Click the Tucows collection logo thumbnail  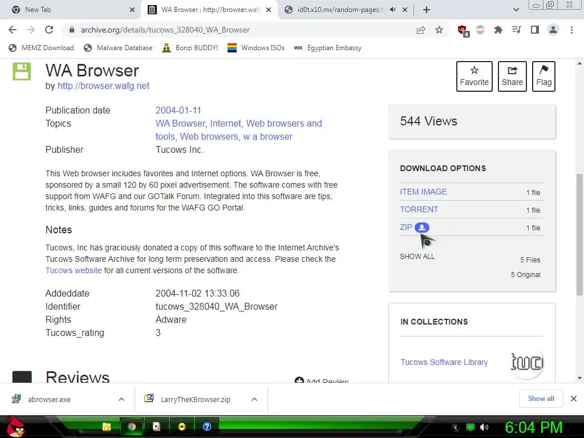(x=526, y=362)
